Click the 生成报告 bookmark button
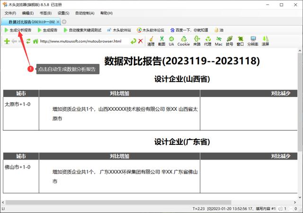This screenshot has height=213, width=303. pos(47,30)
